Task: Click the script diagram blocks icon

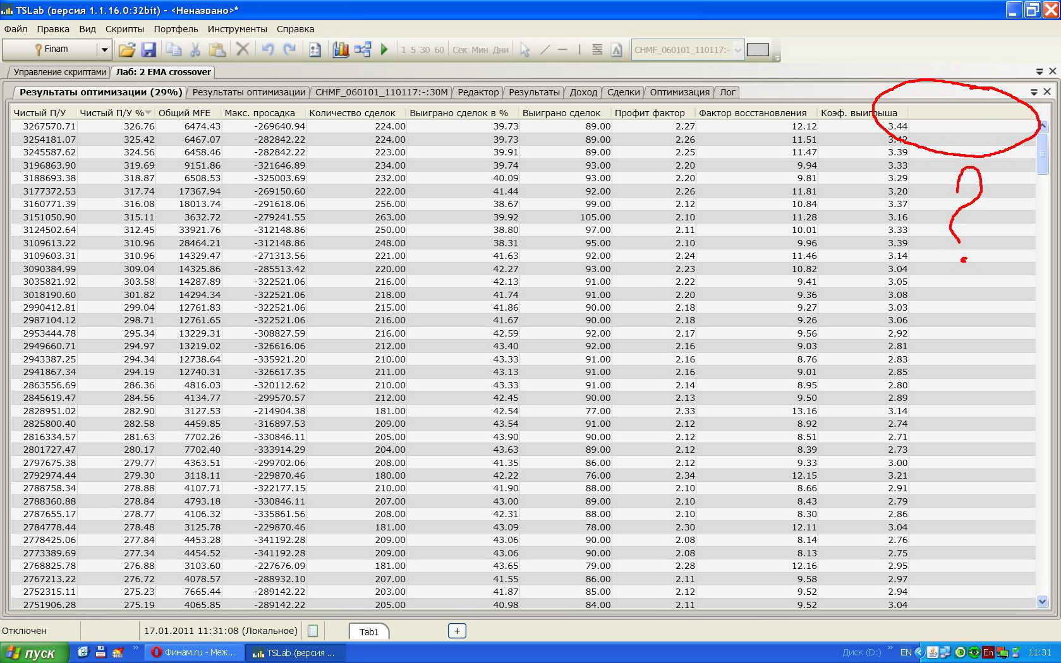Action: click(x=363, y=49)
